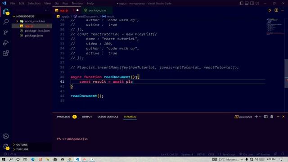The height and width of the screenshot is (162, 288).
Task: Open the Run menu
Action: click(65, 3)
